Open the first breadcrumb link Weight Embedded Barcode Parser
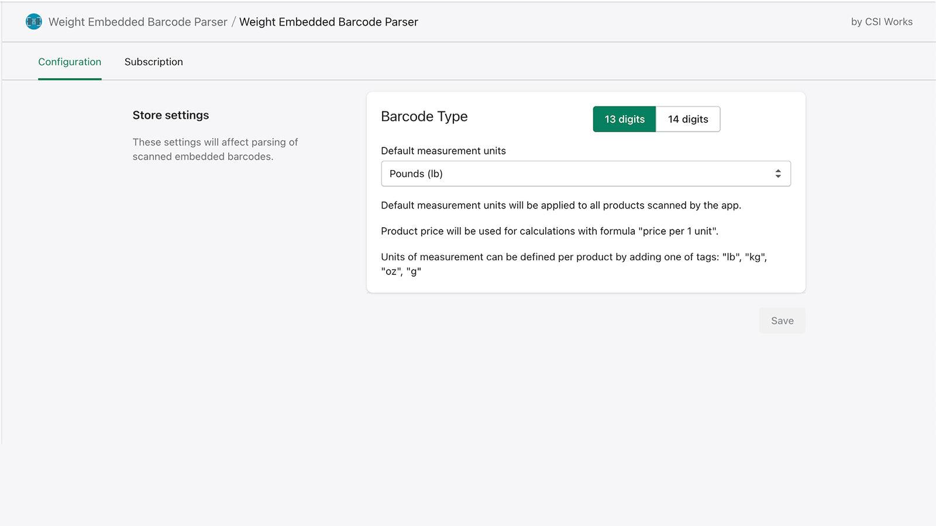 coord(139,22)
